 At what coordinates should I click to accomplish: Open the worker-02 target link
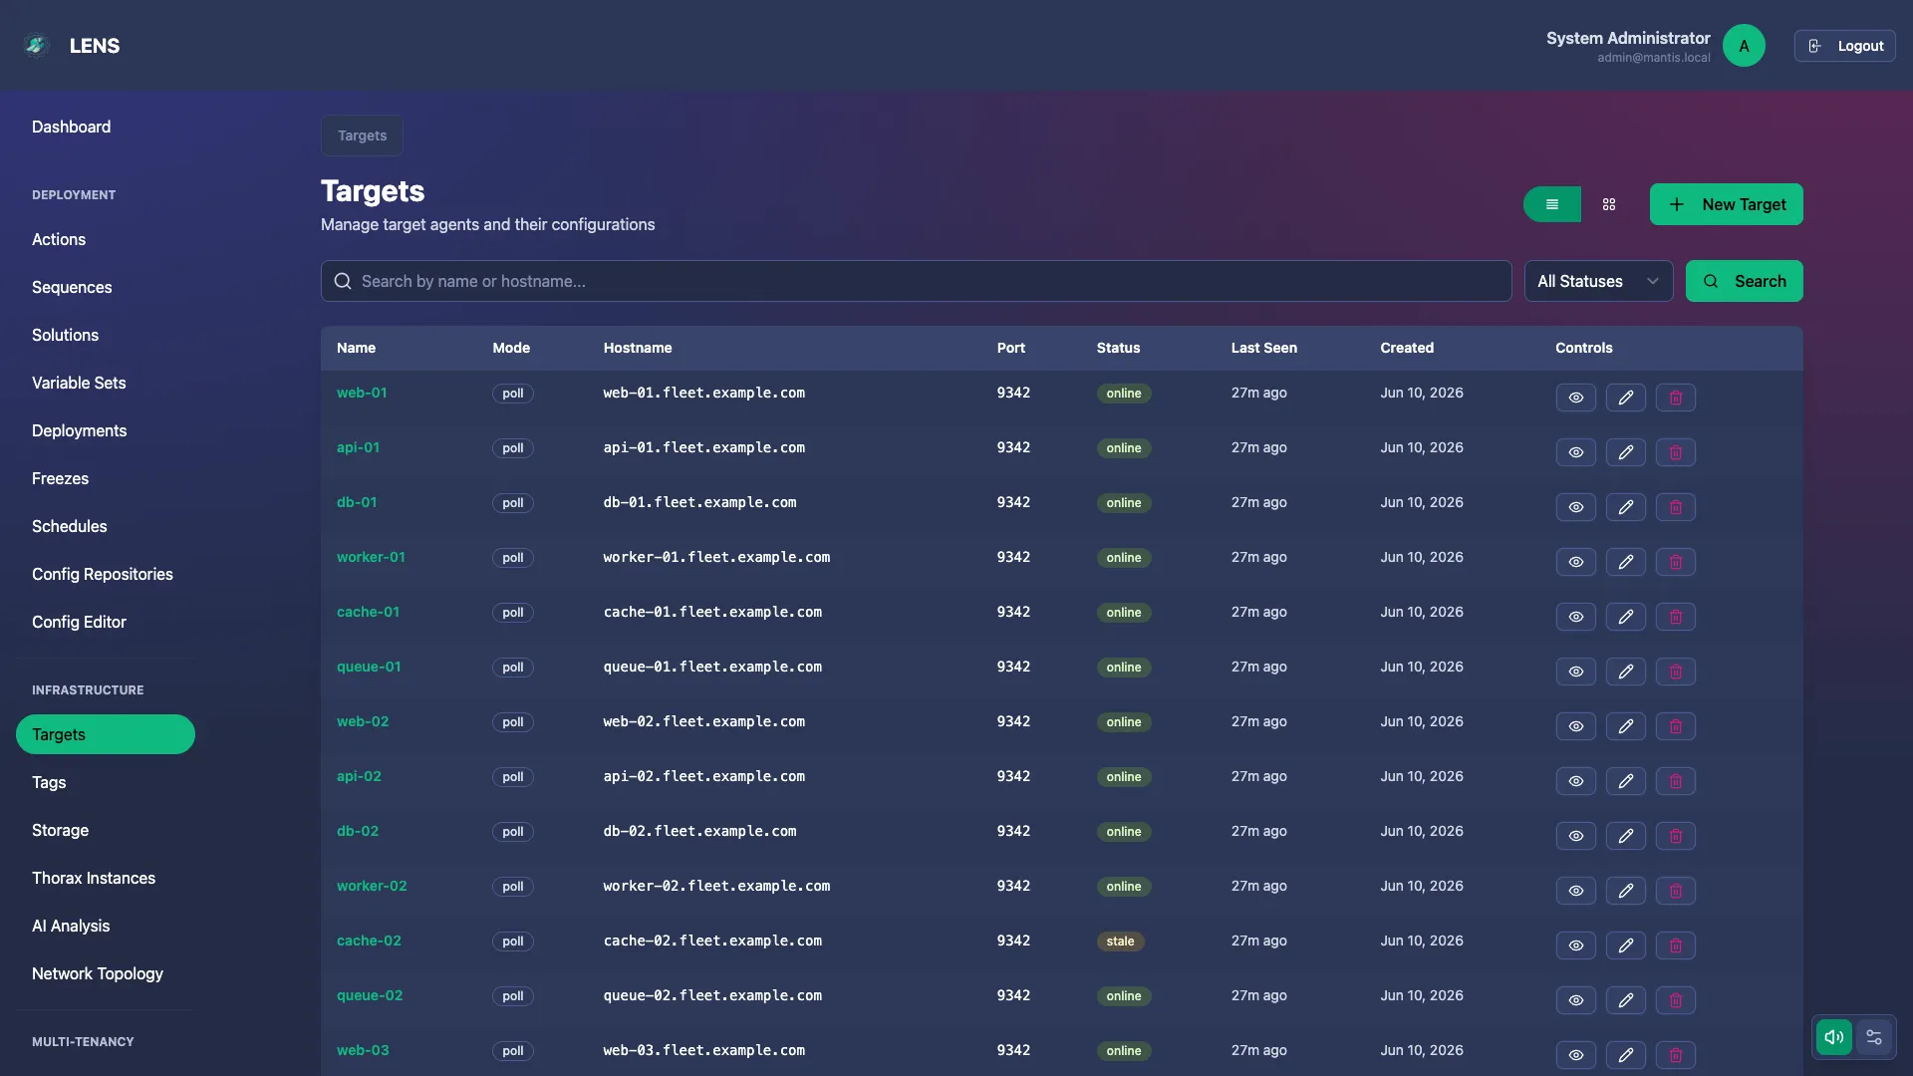point(372,886)
